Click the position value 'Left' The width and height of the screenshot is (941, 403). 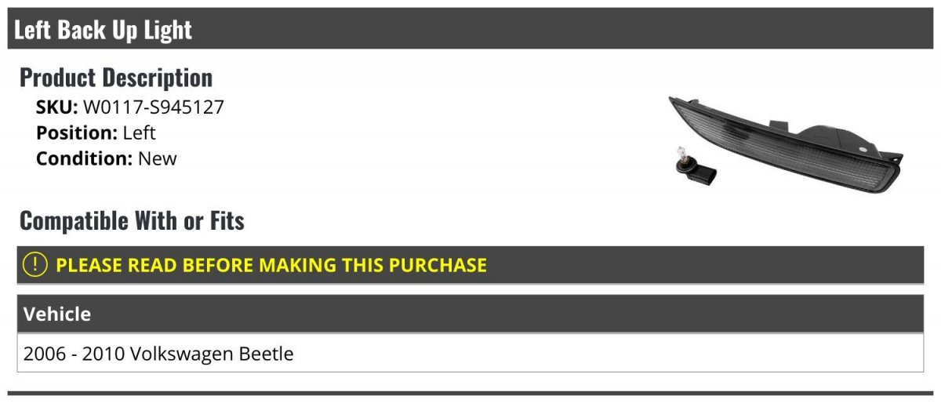point(140,133)
